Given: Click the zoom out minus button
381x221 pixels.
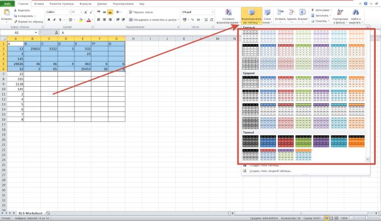Looking at the screenshot, I should (351, 218).
